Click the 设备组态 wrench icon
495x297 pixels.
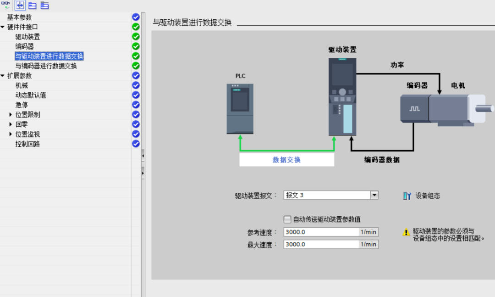407,196
